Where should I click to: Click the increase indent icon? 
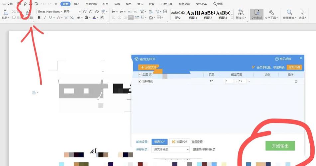136,12
